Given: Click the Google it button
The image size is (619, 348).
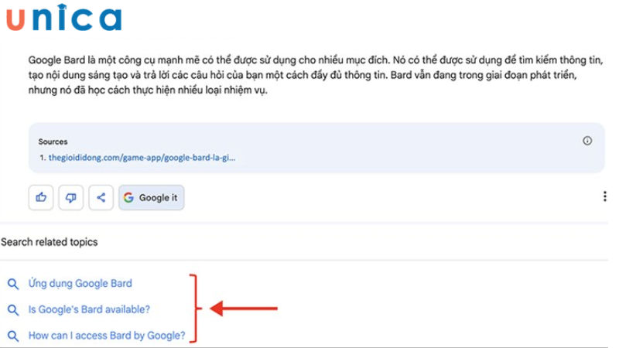Looking at the screenshot, I should click(x=151, y=197).
